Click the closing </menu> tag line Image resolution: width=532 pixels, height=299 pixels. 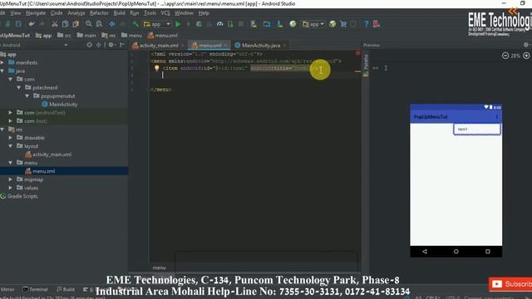(x=161, y=90)
